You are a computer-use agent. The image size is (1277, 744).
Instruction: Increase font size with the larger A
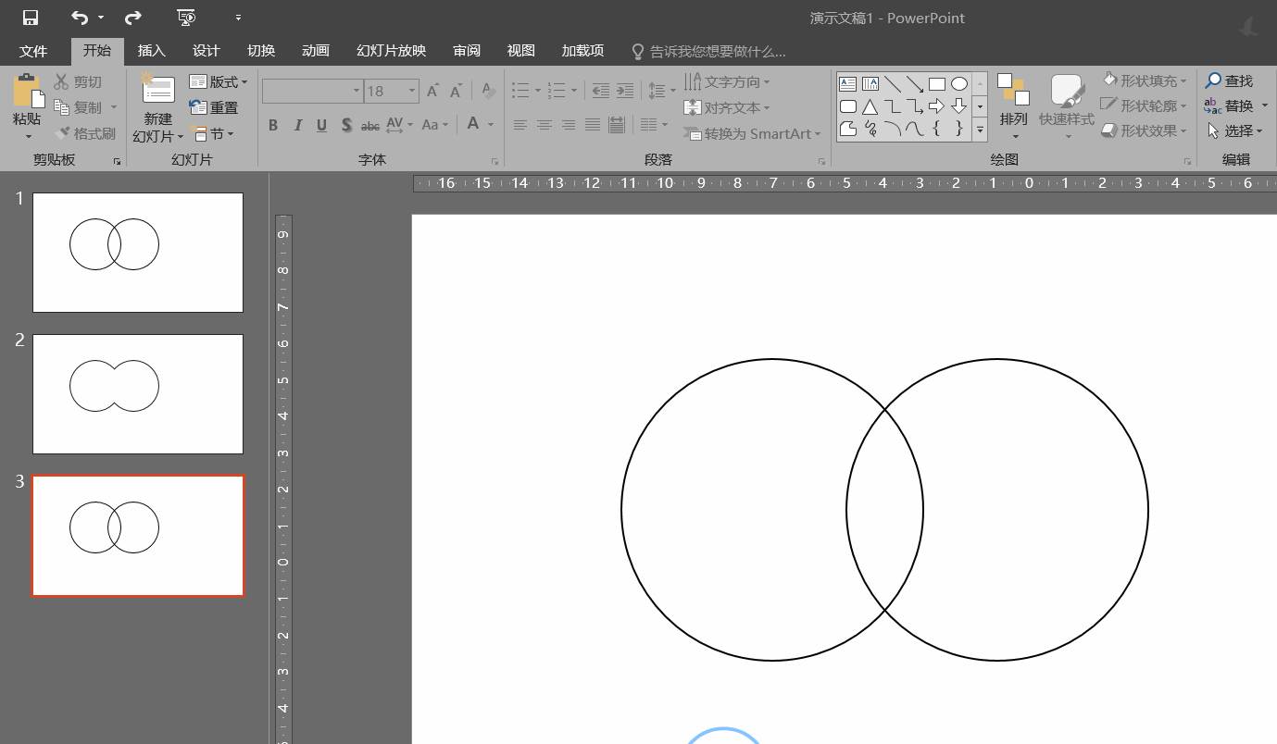[x=432, y=91]
